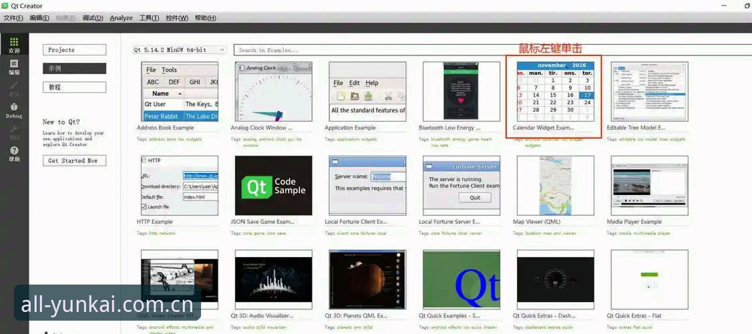Open the 工具(T) menu
This screenshot has width=752, height=334.
point(149,18)
